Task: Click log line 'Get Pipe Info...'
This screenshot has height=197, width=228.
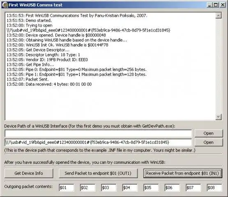Action: 30,64
